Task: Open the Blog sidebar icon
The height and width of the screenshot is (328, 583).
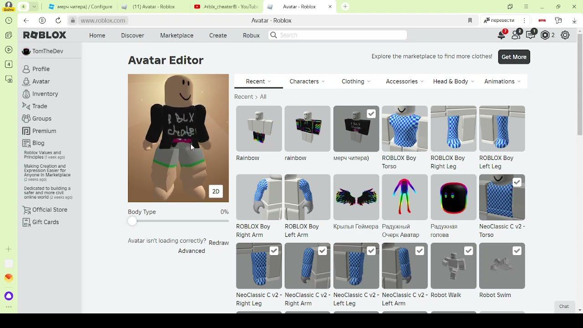Action: point(26,143)
